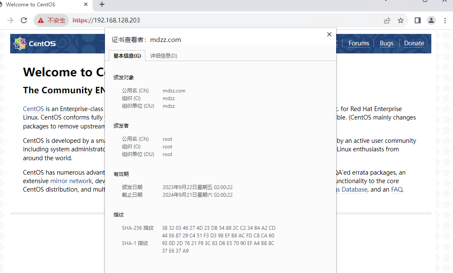Click the SHA-1 指纹 label
Viewport: 453px width, 273px height.
pyautogui.click(x=135, y=243)
